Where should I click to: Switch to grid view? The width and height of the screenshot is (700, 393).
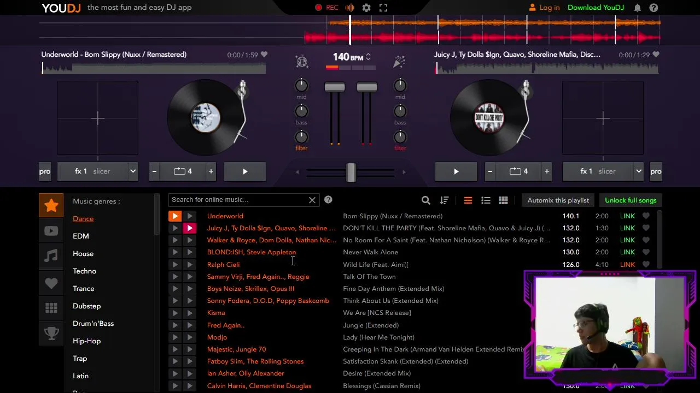(503, 200)
